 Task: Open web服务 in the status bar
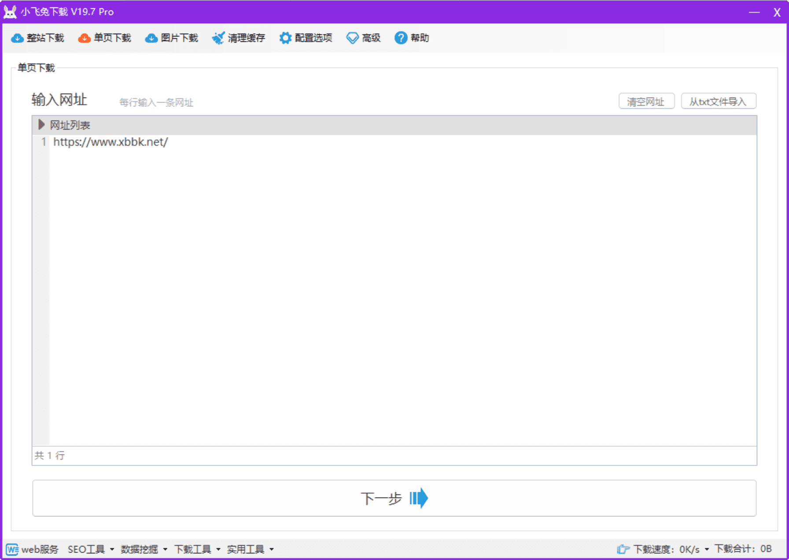click(x=40, y=549)
